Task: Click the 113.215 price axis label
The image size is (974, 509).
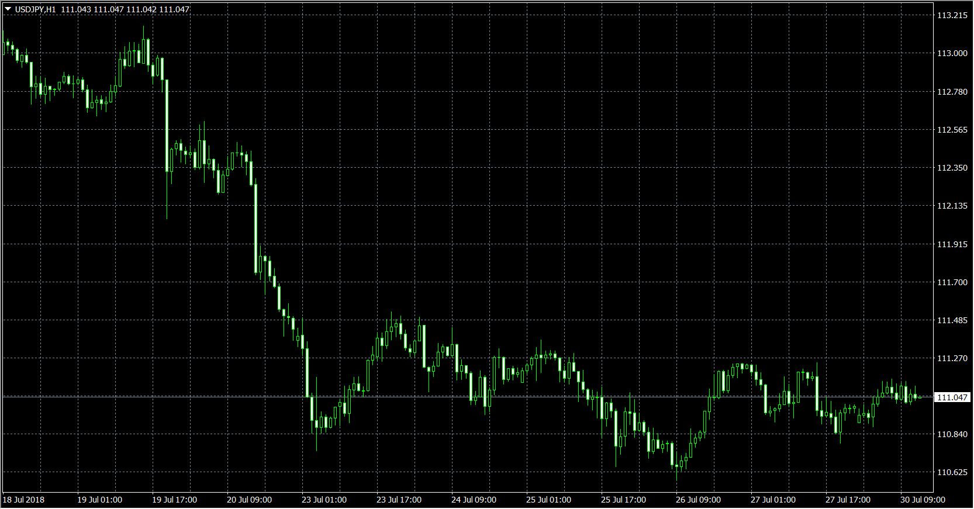Action: [x=952, y=15]
